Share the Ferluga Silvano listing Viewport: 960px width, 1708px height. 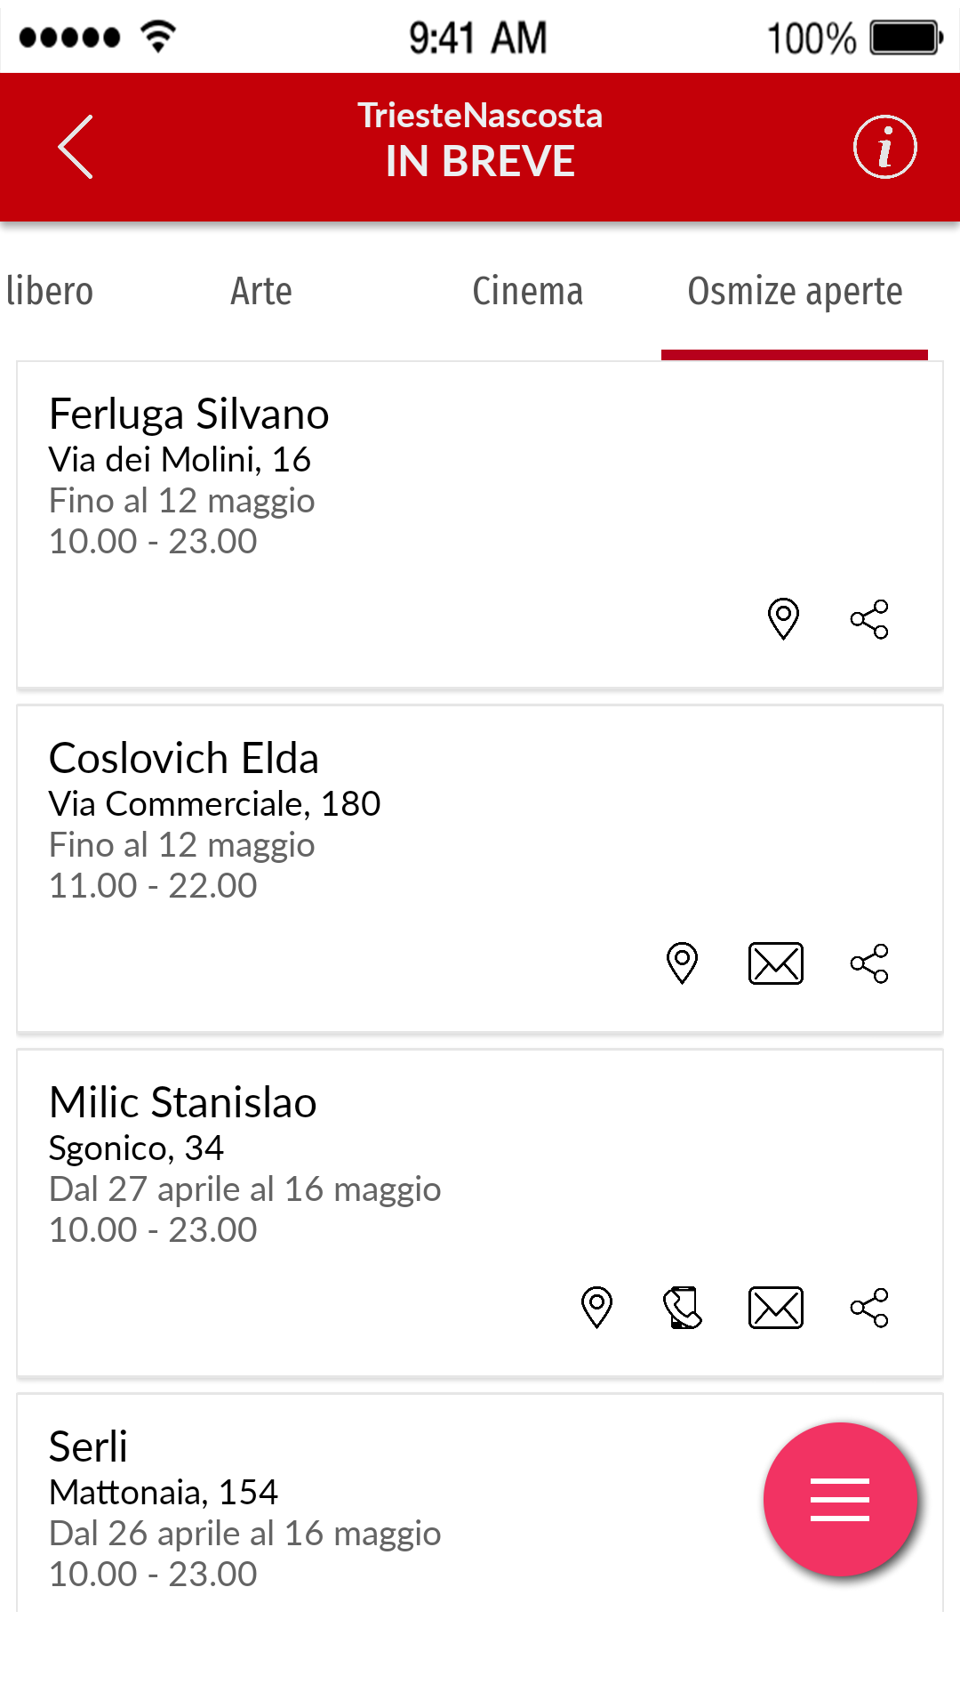pos(869,619)
